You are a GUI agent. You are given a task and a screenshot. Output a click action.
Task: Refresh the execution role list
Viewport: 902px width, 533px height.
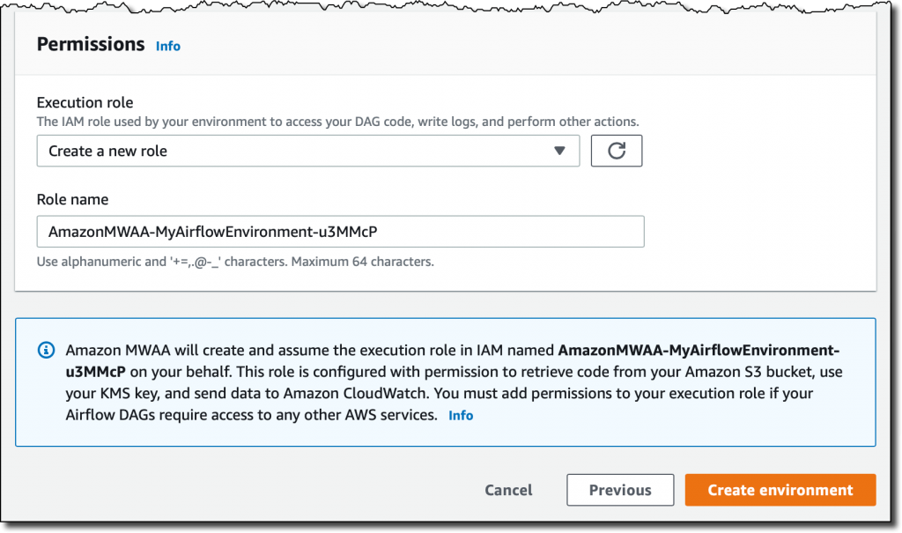(616, 151)
